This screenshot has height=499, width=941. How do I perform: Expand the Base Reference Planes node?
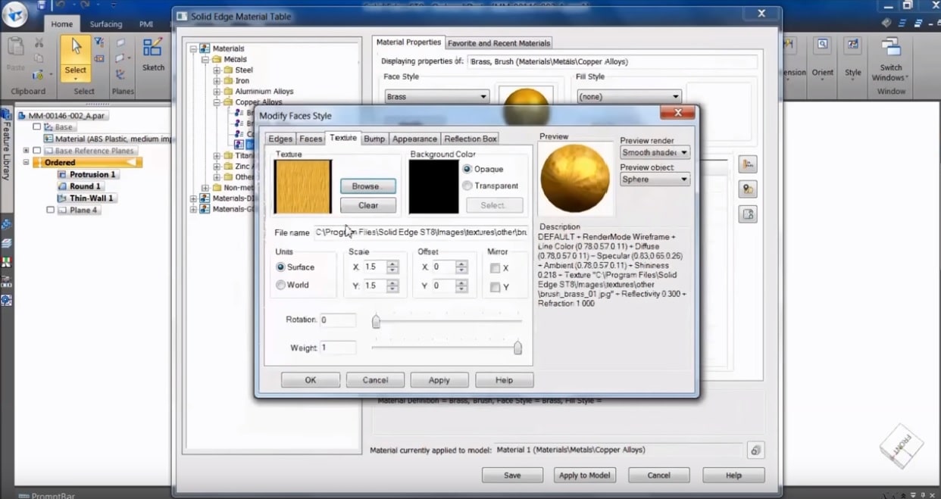[x=27, y=151]
